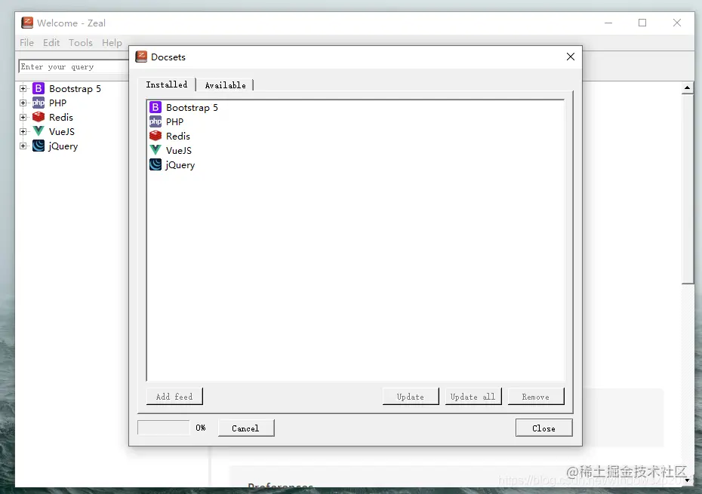Click the jQuery icon in Docsets list

point(155,164)
